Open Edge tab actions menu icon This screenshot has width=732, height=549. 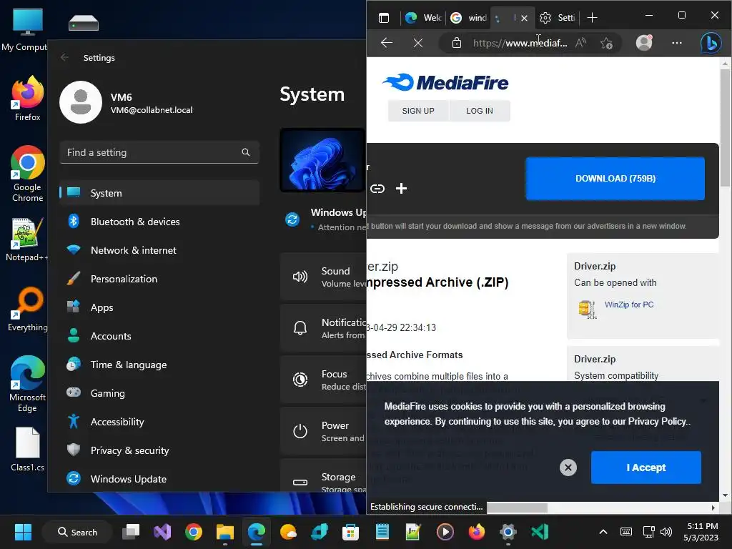coord(384,18)
